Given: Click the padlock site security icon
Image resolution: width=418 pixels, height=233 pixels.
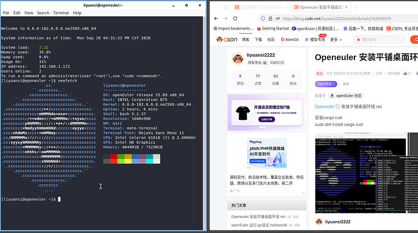Looking at the screenshot, I should click(270, 18).
